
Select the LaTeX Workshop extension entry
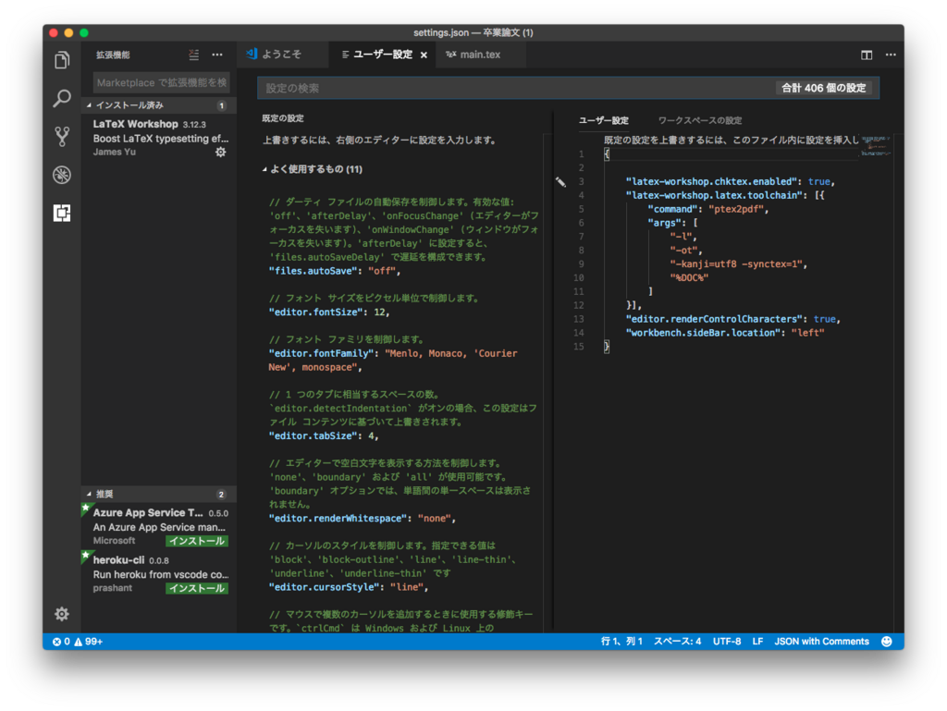pos(159,138)
